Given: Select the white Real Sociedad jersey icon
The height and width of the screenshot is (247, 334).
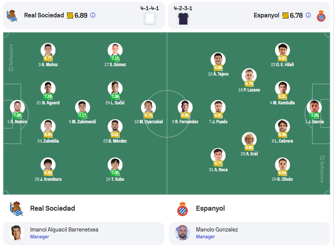Looking at the screenshot, I should pyautogui.click(x=150, y=19).
